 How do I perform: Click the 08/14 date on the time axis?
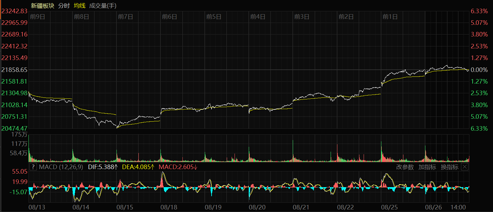(x=81, y=207)
